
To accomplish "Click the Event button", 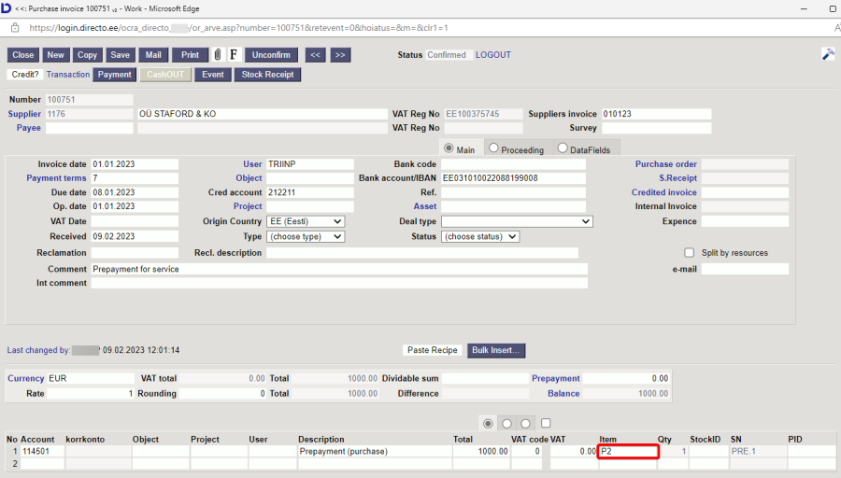I will point(213,75).
